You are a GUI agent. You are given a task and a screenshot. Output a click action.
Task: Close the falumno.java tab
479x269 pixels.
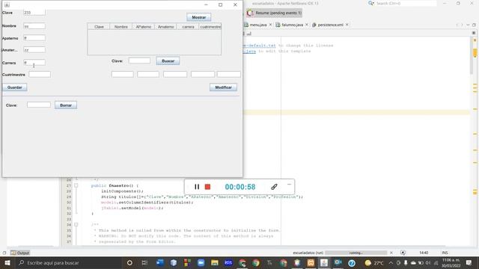coord(307,25)
